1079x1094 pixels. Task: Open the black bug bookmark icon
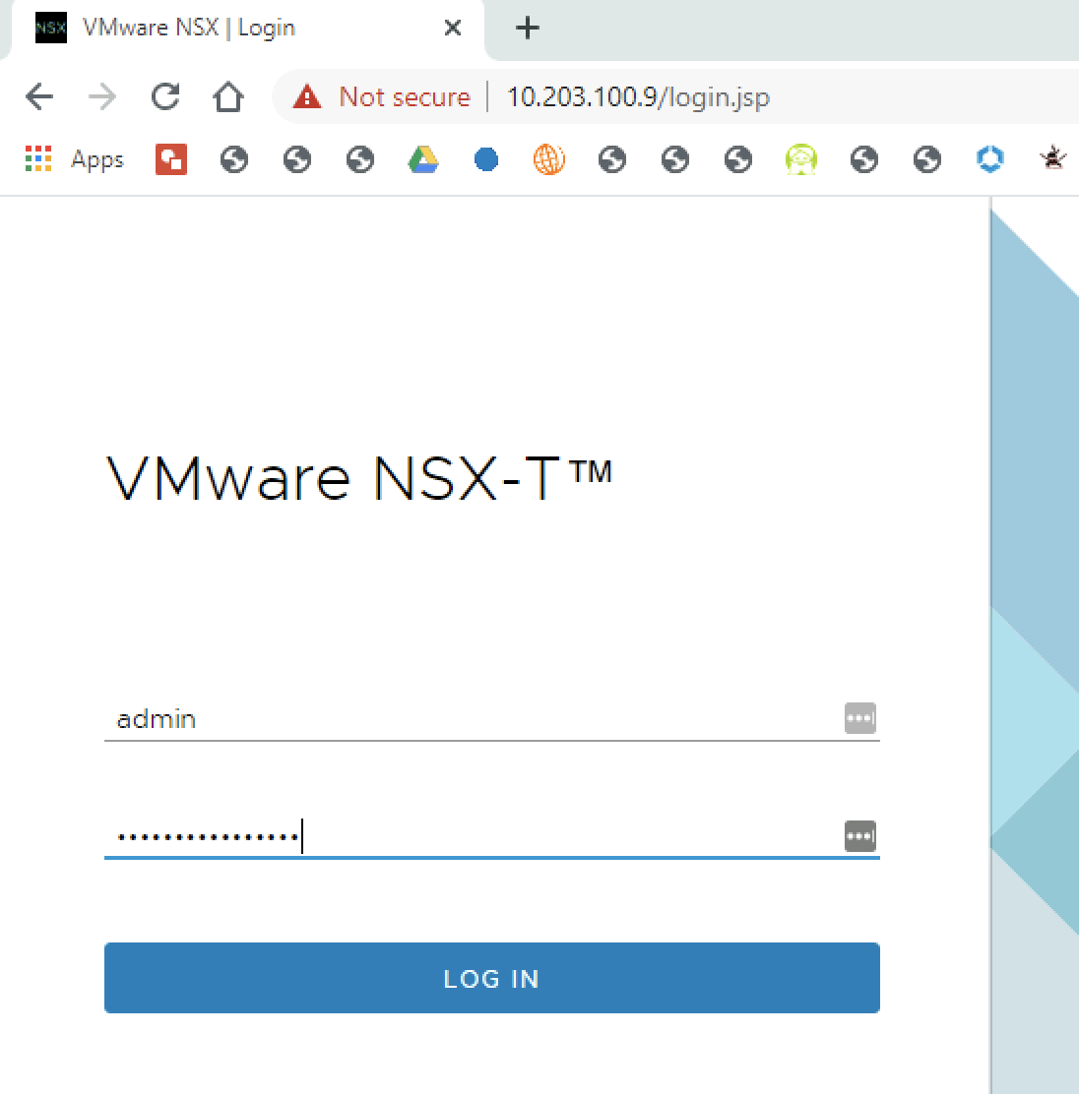1052,159
